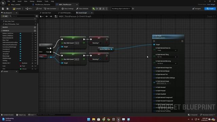Click the Add button in My Blueprint
217x122 pixels.
pos(5,16)
